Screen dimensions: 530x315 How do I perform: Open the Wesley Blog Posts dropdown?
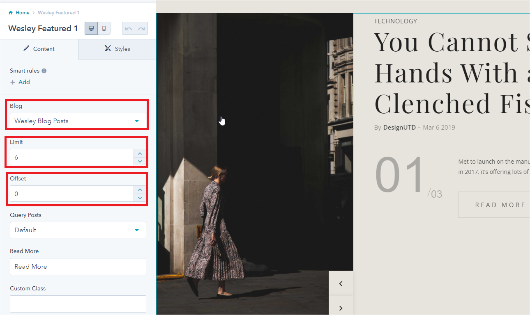tap(78, 121)
